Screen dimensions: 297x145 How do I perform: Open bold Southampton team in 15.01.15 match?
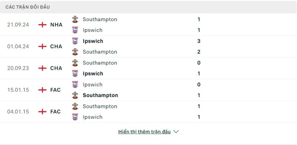tap(100, 95)
